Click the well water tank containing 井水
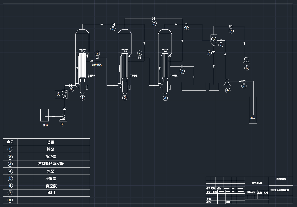297x207 pixels. pyautogui.click(x=253, y=110)
